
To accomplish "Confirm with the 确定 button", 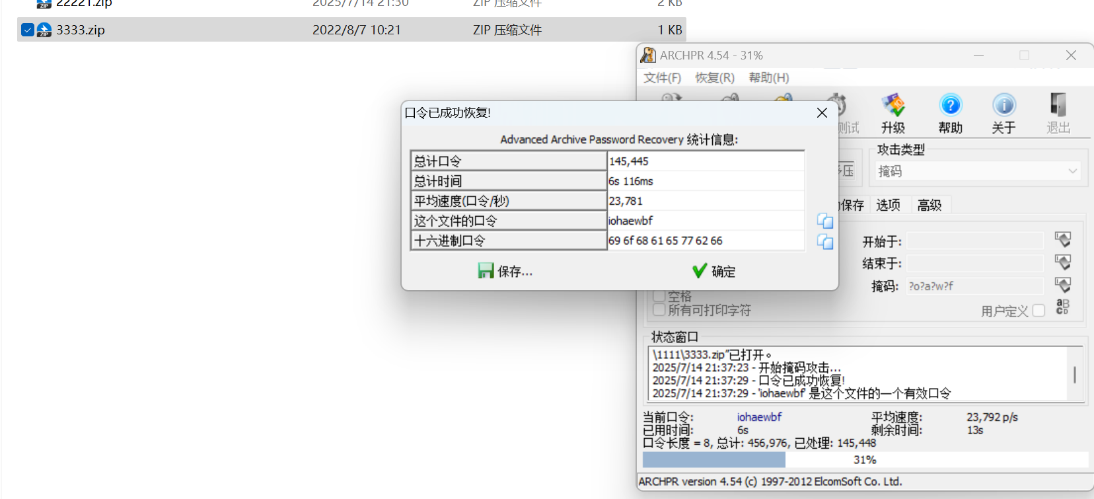I will pyautogui.click(x=713, y=271).
